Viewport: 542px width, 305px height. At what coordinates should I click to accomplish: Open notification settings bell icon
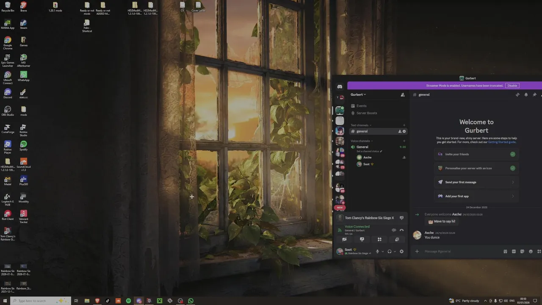click(x=526, y=95)
